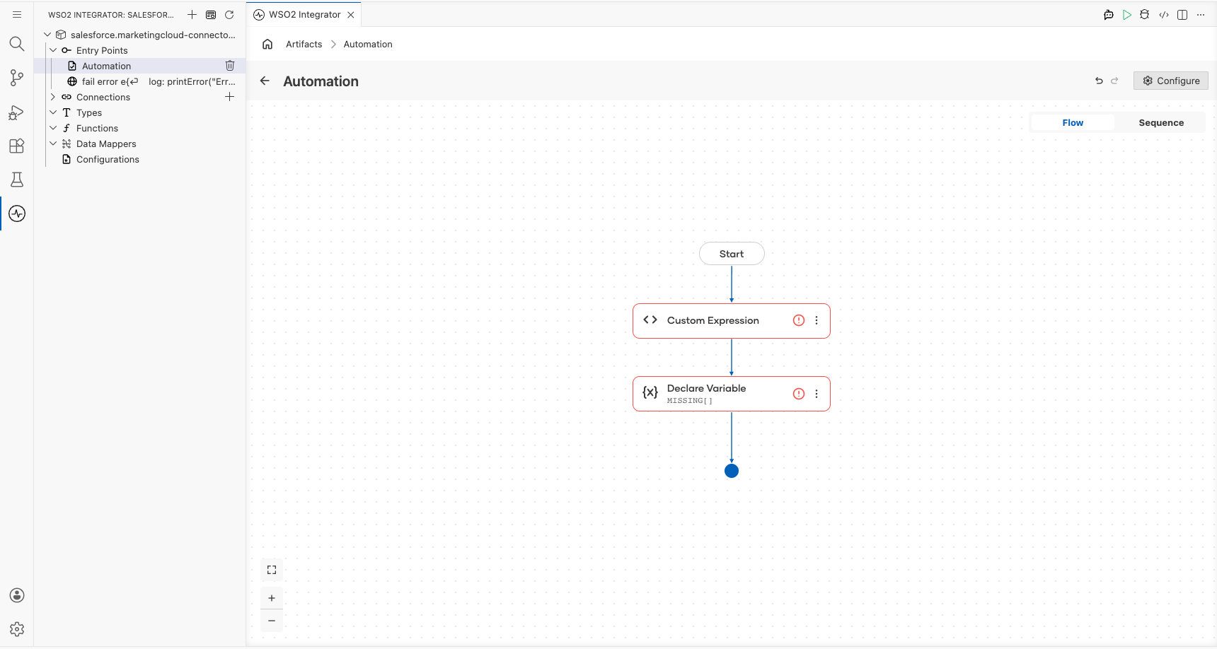
Task: Select the fail error e tree item
Action: (x=139, y=81)
